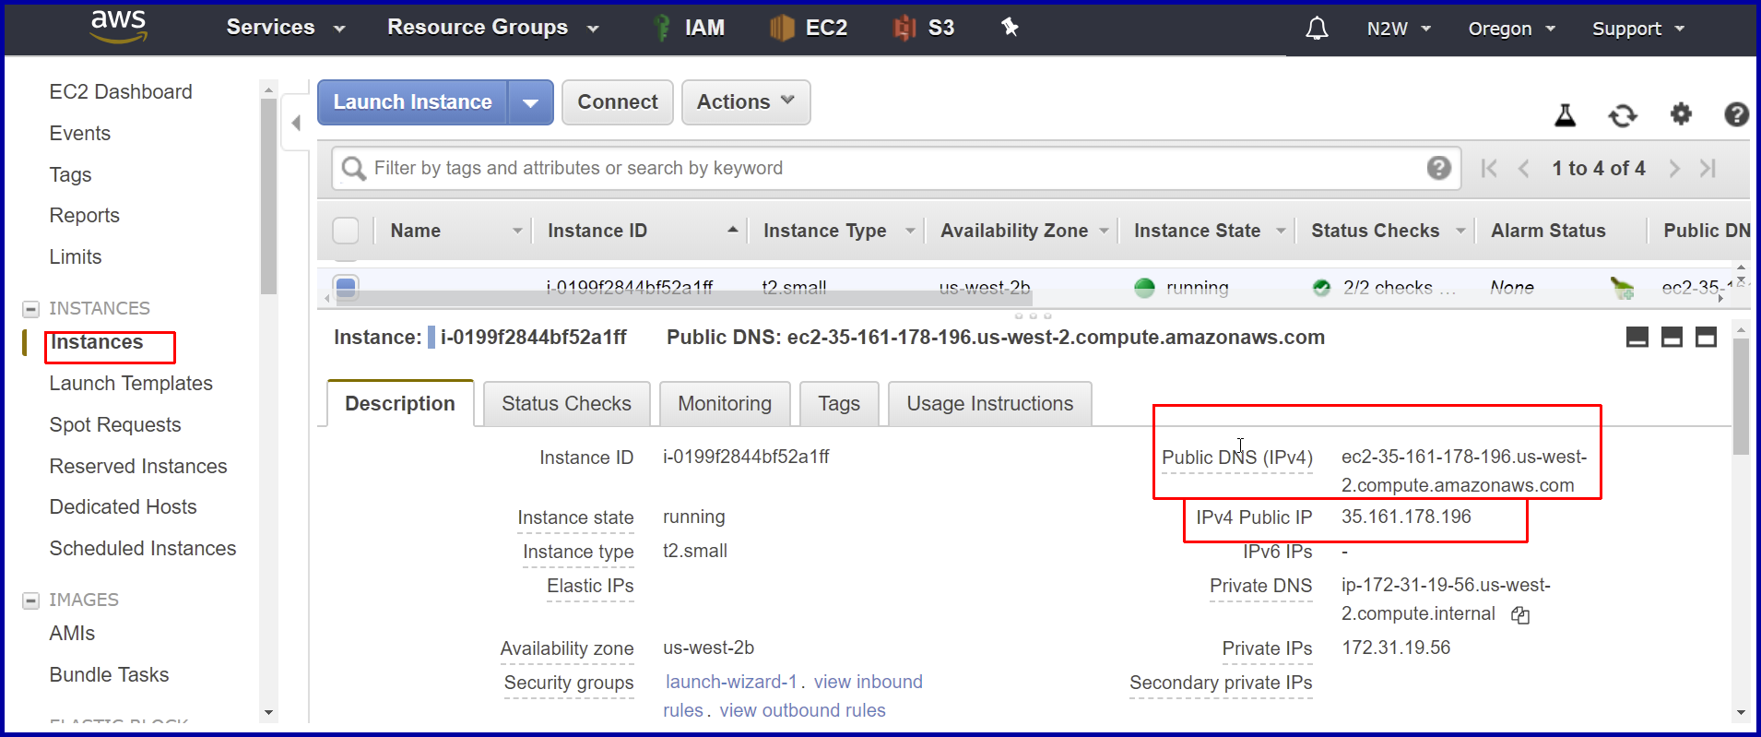Go to last page of results
Screen dimensions: 1761x737
(x=1708, y=168)
